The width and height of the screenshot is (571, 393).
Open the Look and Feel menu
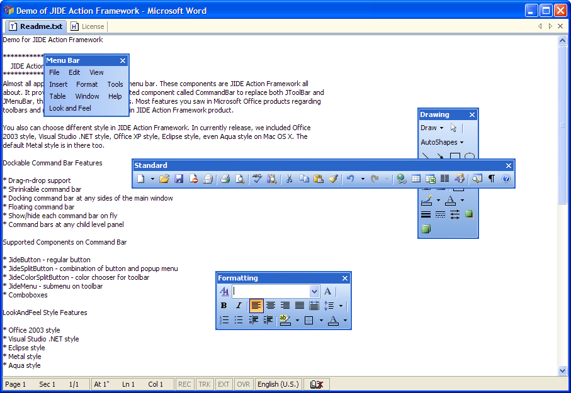point(70,108)
